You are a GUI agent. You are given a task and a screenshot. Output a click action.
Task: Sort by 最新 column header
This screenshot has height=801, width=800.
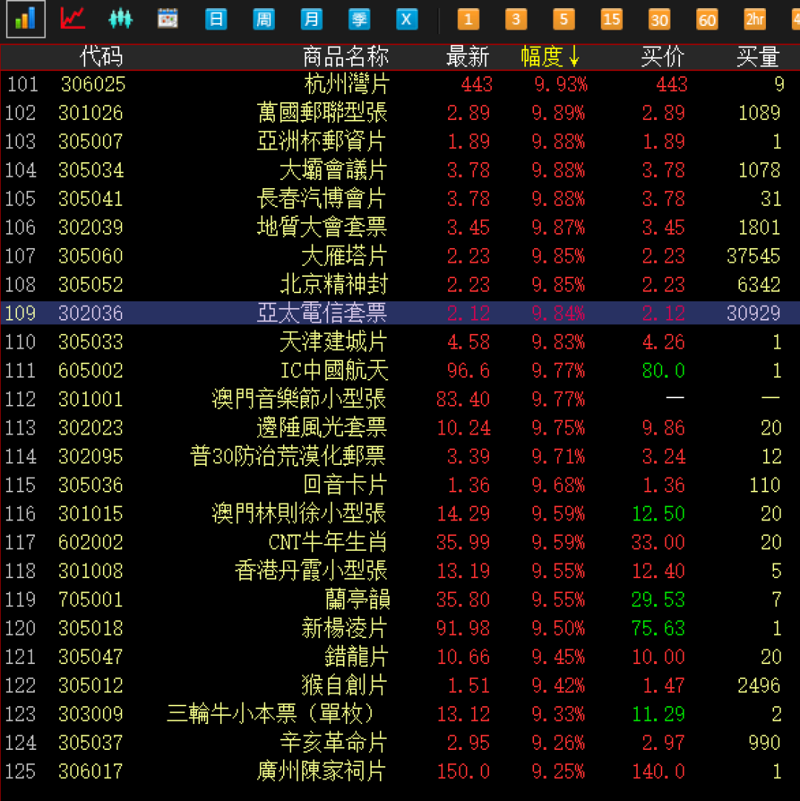coord(467,56)
